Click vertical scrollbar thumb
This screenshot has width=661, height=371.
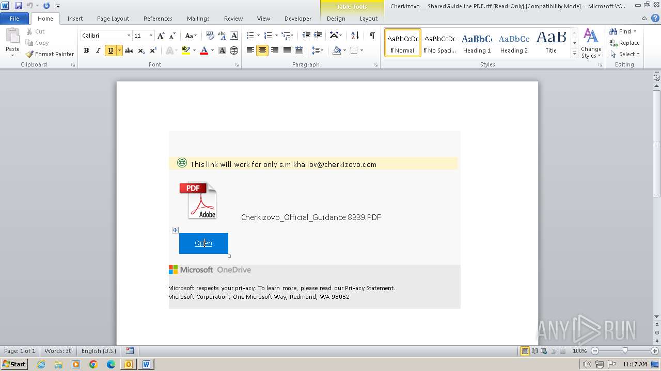coord(657,143)
